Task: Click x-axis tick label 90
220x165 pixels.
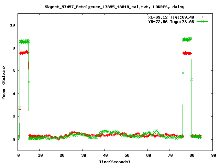Action: coord(213,155)
